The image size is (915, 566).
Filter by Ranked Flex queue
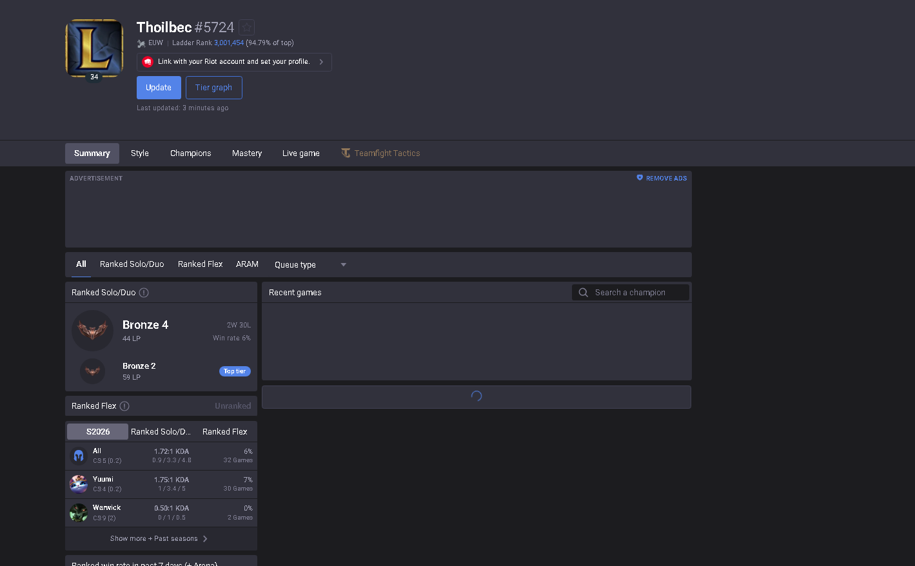pos(201,264)
